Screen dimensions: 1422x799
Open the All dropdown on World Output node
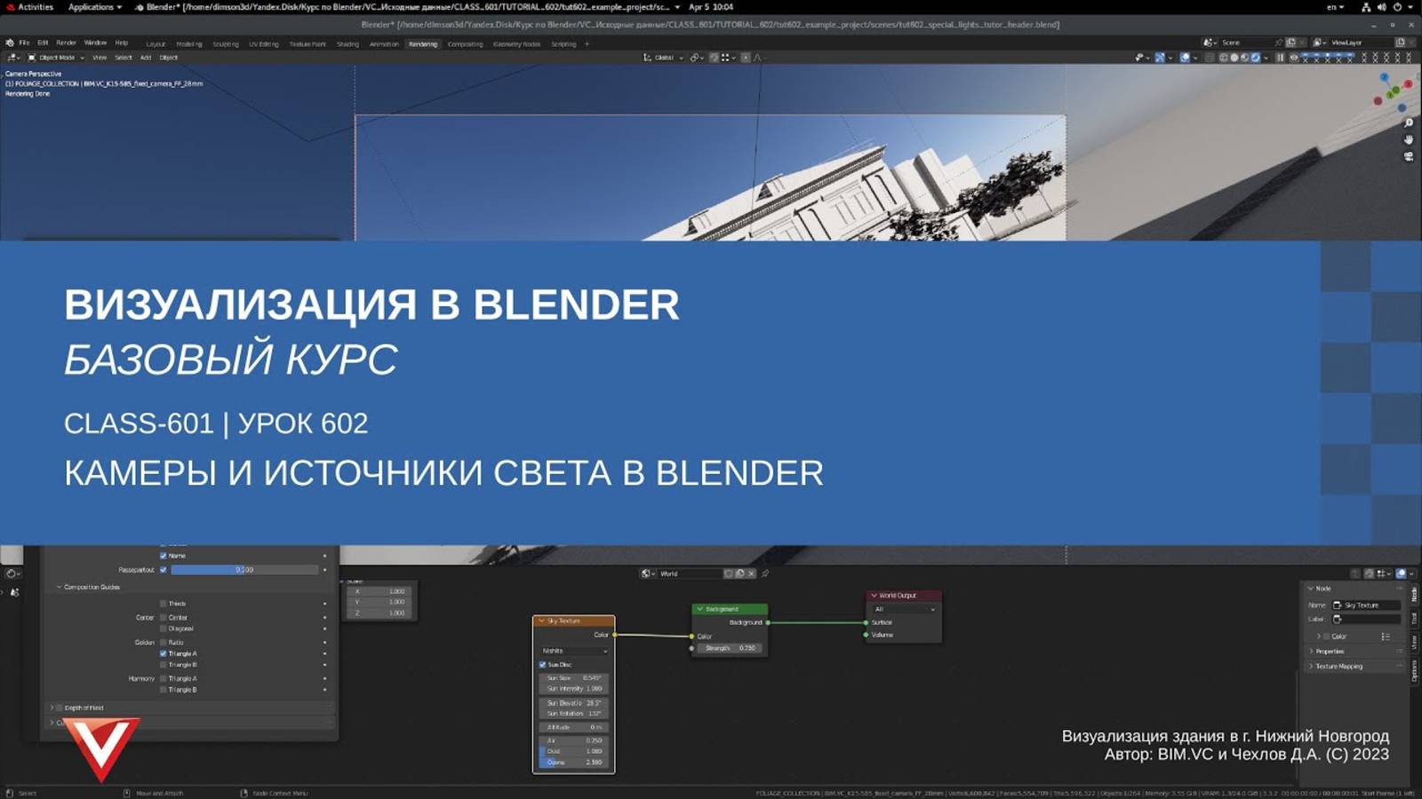[x=902, y=608]
